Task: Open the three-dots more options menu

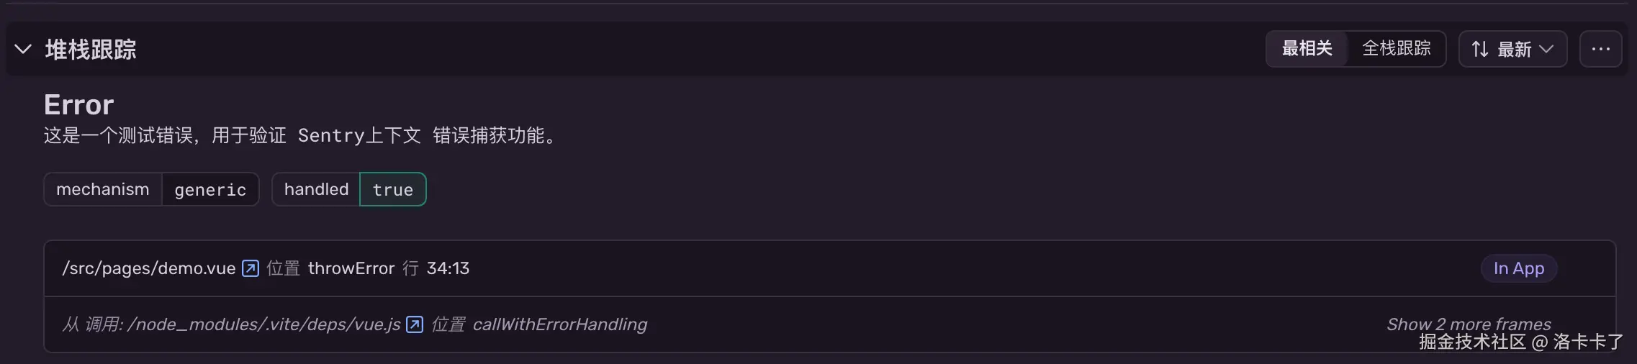Action: [x=1600, y=49]
